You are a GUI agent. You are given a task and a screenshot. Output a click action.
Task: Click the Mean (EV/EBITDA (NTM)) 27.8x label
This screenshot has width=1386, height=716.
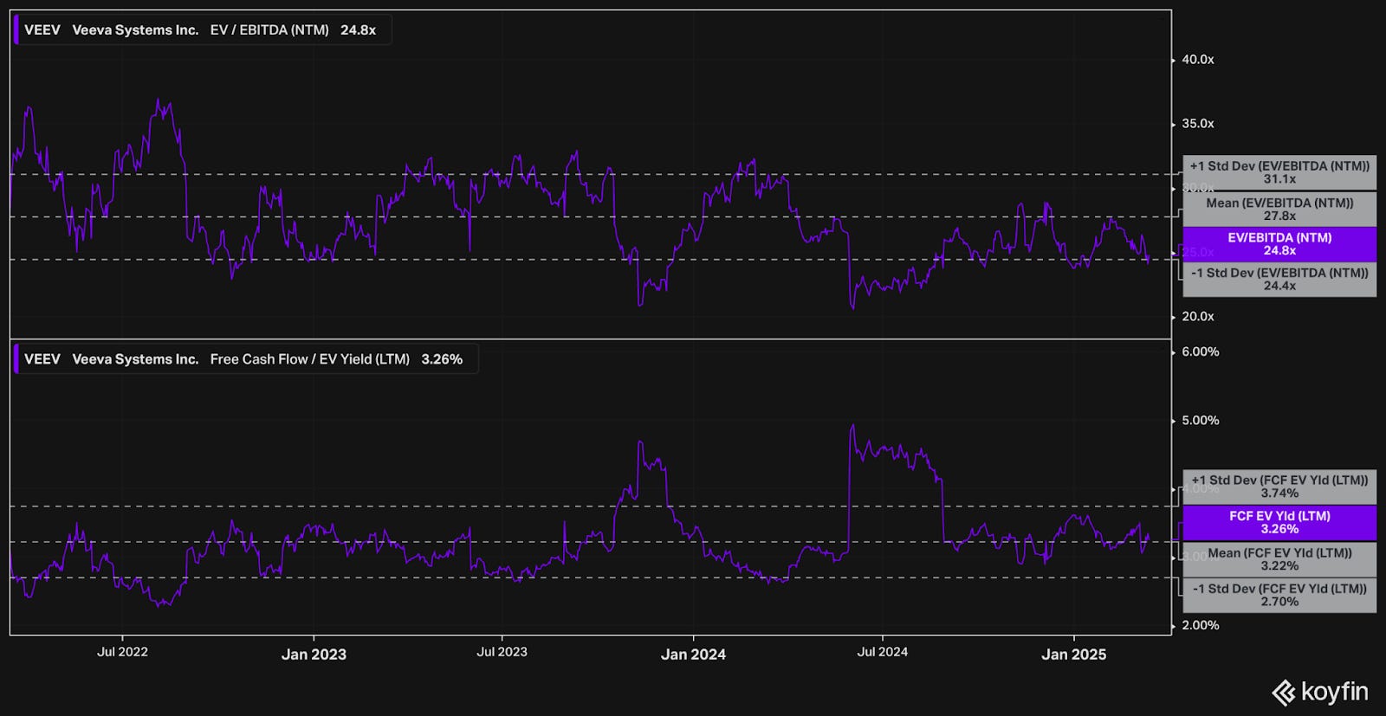click(x=1279, y=210)
